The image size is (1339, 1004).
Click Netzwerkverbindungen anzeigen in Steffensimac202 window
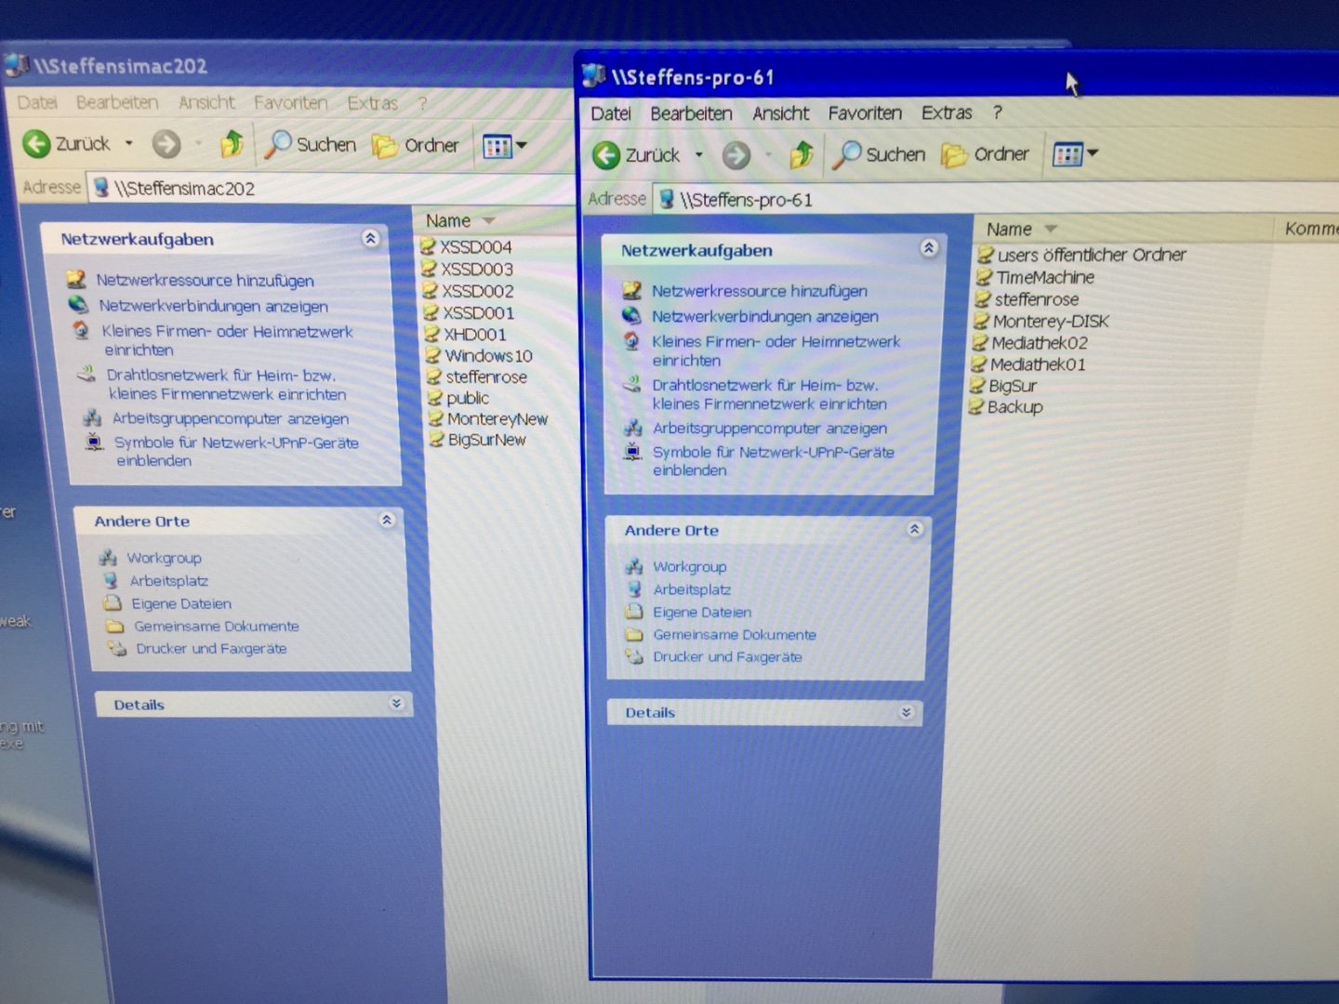pyautogui.click(x=213, y=306)
